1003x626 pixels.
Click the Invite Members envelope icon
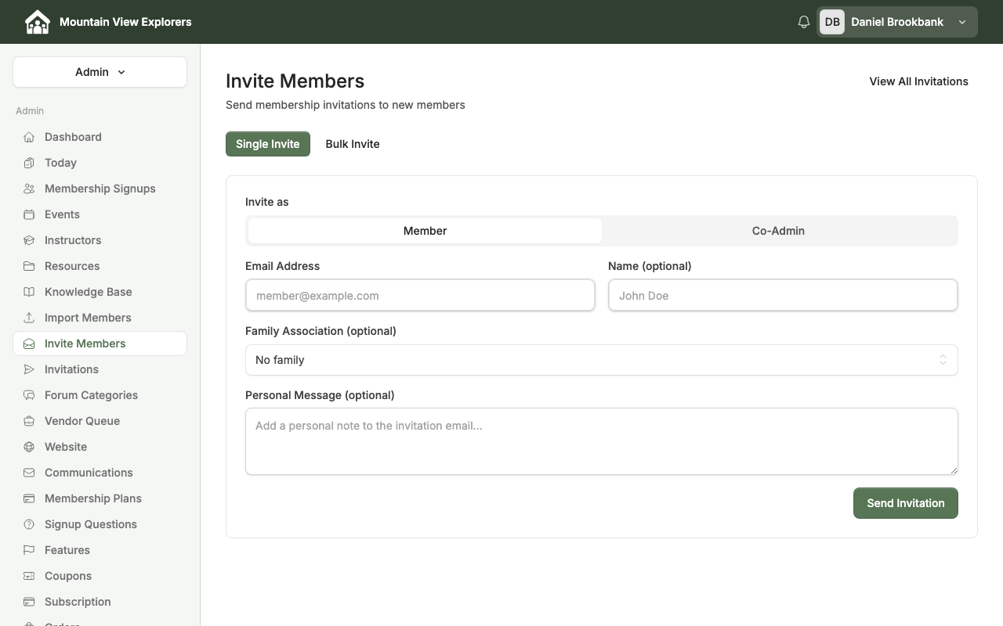29,344
